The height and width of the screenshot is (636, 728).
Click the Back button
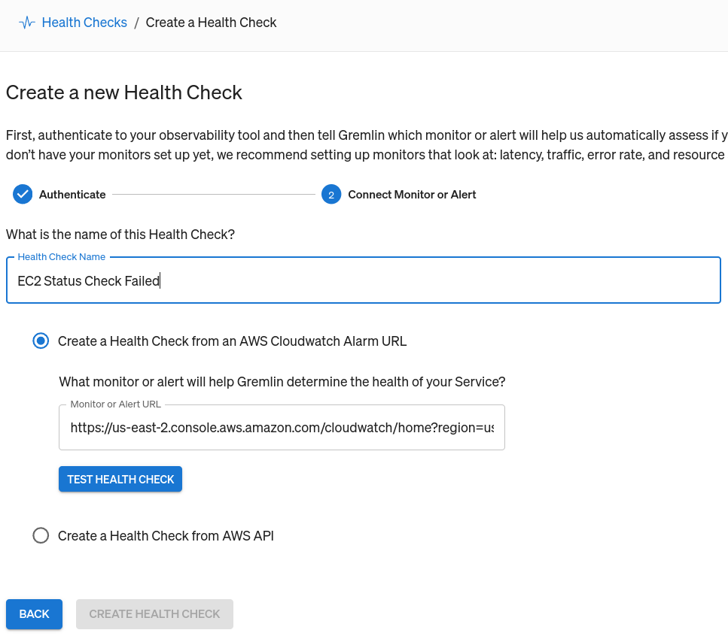coord(34,613)
